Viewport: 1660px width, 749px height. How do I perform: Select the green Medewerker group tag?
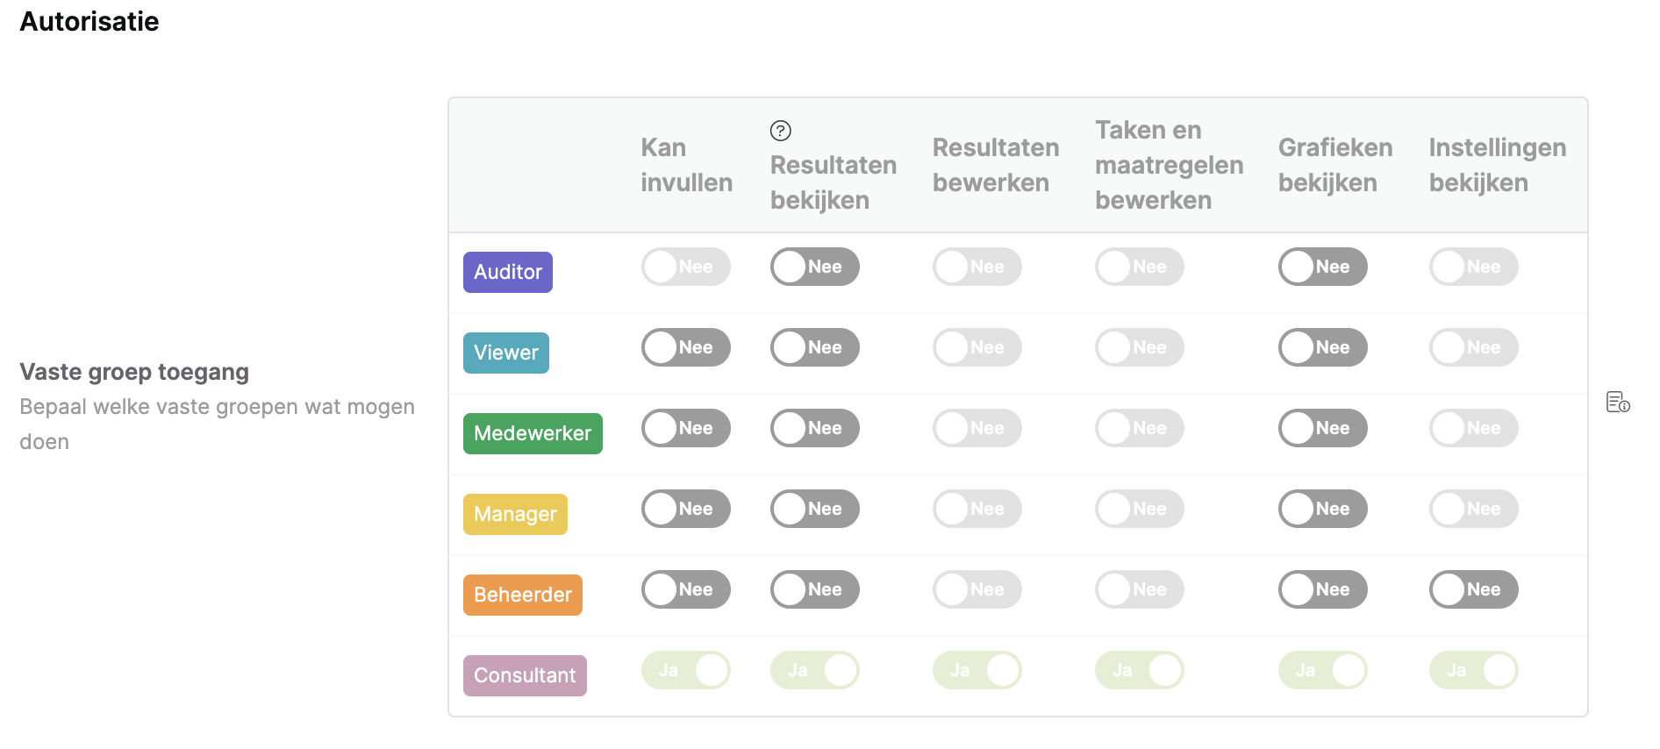pyautogui.click(x=533, y=433)
